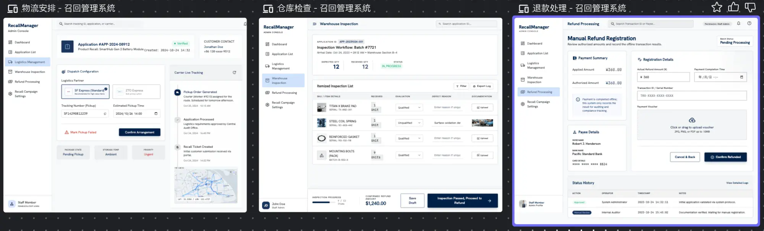The height and width of the screenshot is (231, 764).
Task: Open evaluation dropdown for MOUNTING BOLTS
Action: pos(409,155)
